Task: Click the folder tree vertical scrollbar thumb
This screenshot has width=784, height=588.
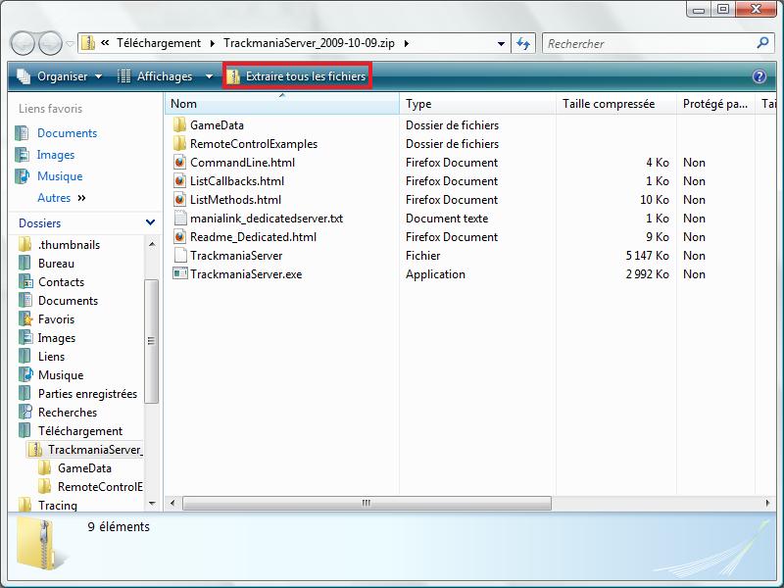Action: (152, 341)
